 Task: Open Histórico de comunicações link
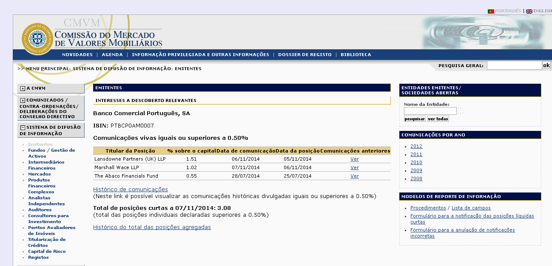(131, 189)
